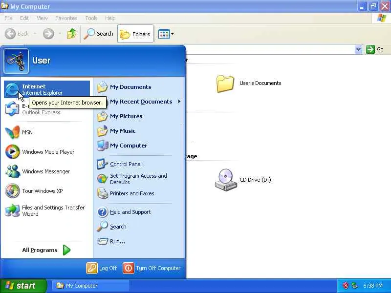Open the Run dialog
This screenshot has width=391, height=293.
pyautogui.click(x=139, y=241)
